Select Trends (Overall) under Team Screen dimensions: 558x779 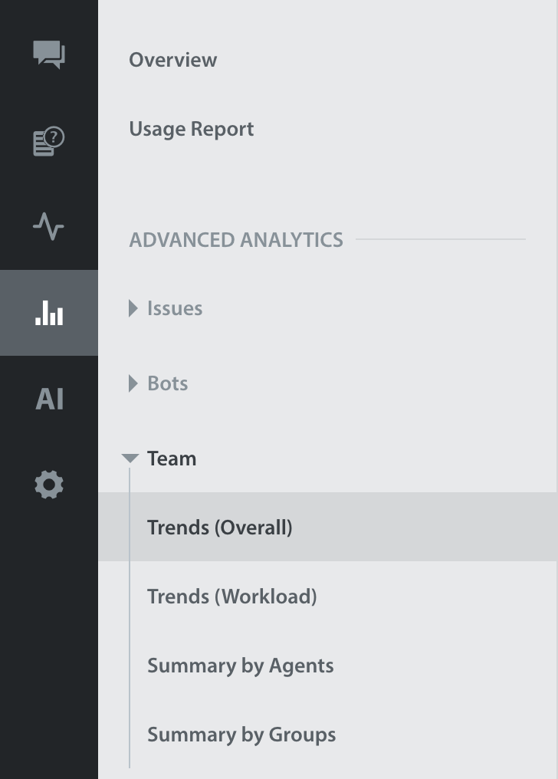click(219, 528)
